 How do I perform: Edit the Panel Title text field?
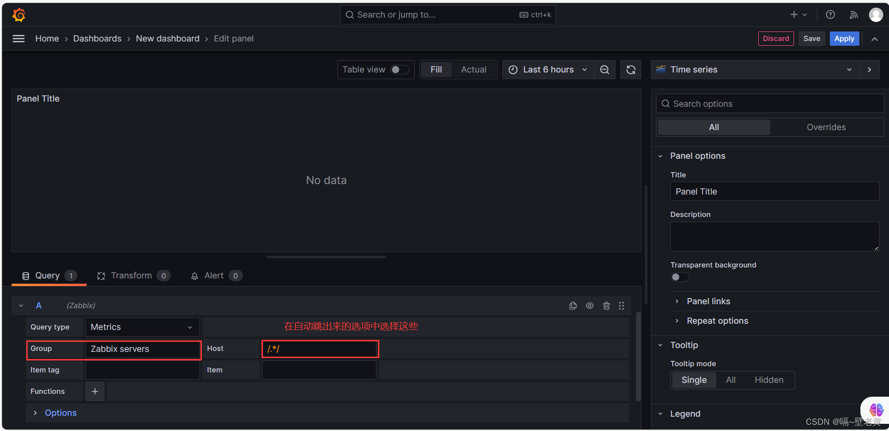[774, 191]
